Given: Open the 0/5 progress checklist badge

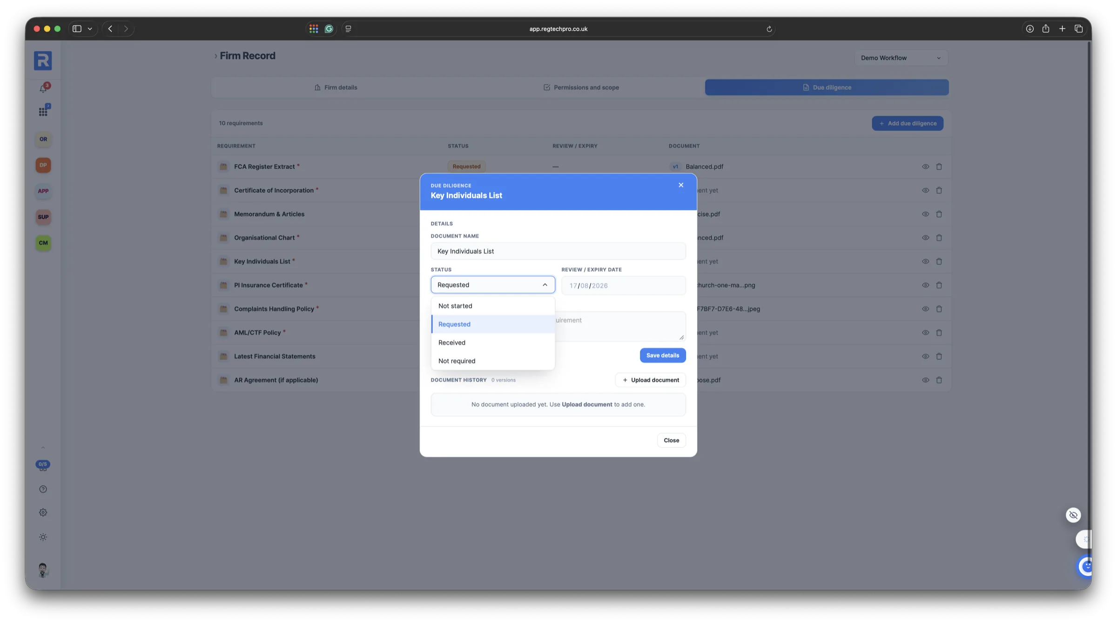Looking at the screenshot, I should click(43, 465).
